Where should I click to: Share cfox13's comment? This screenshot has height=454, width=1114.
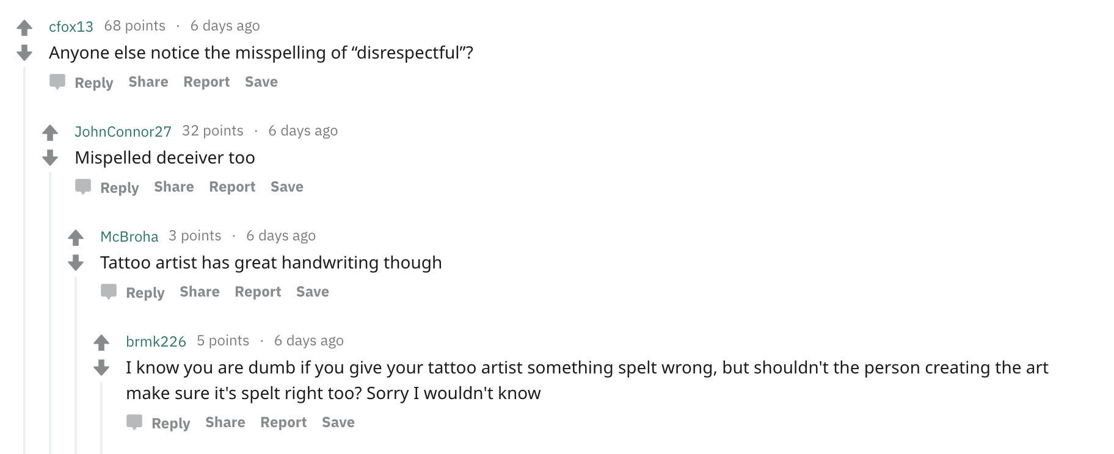[x=148, y=82]
